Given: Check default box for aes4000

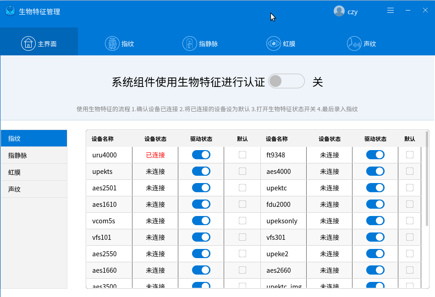Looking at the screenshot, I should click(410, 171).
